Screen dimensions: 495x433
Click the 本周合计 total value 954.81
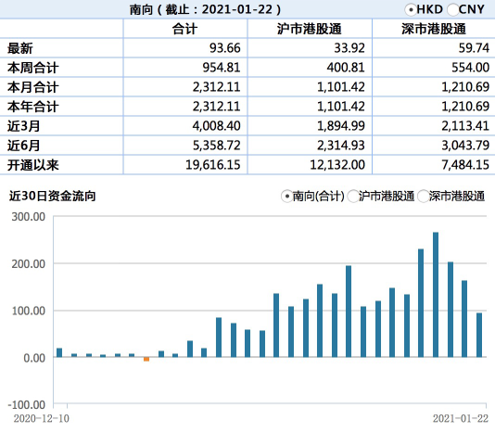click(222, 68)
